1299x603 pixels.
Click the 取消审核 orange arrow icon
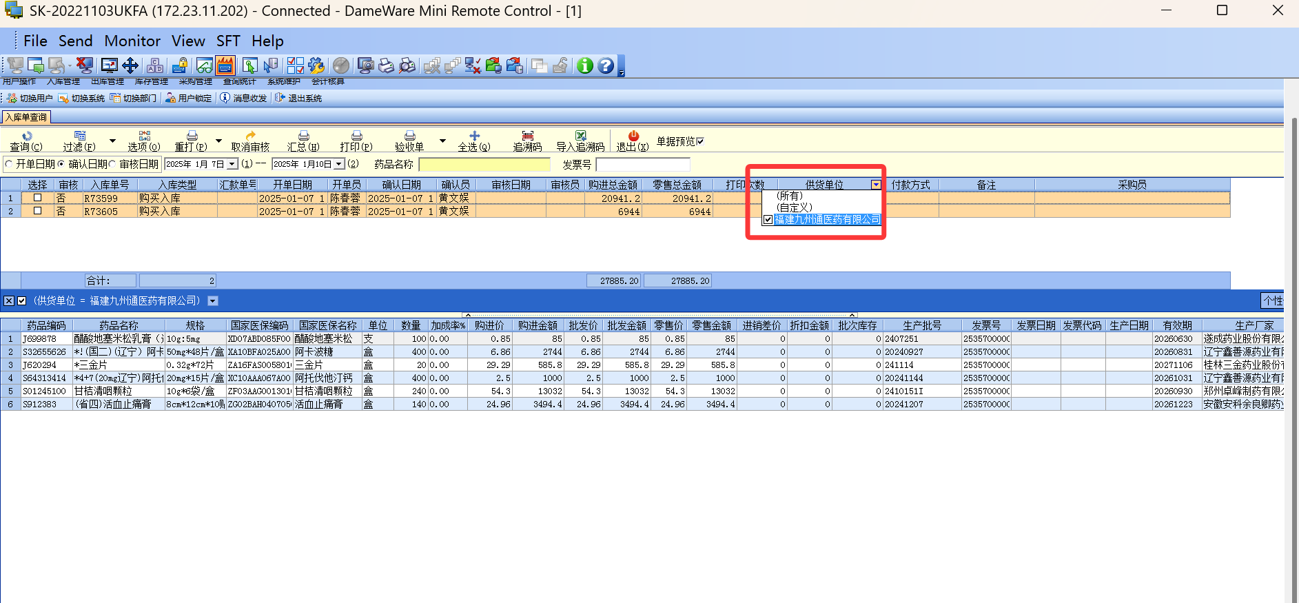click(x=250, y=136)
